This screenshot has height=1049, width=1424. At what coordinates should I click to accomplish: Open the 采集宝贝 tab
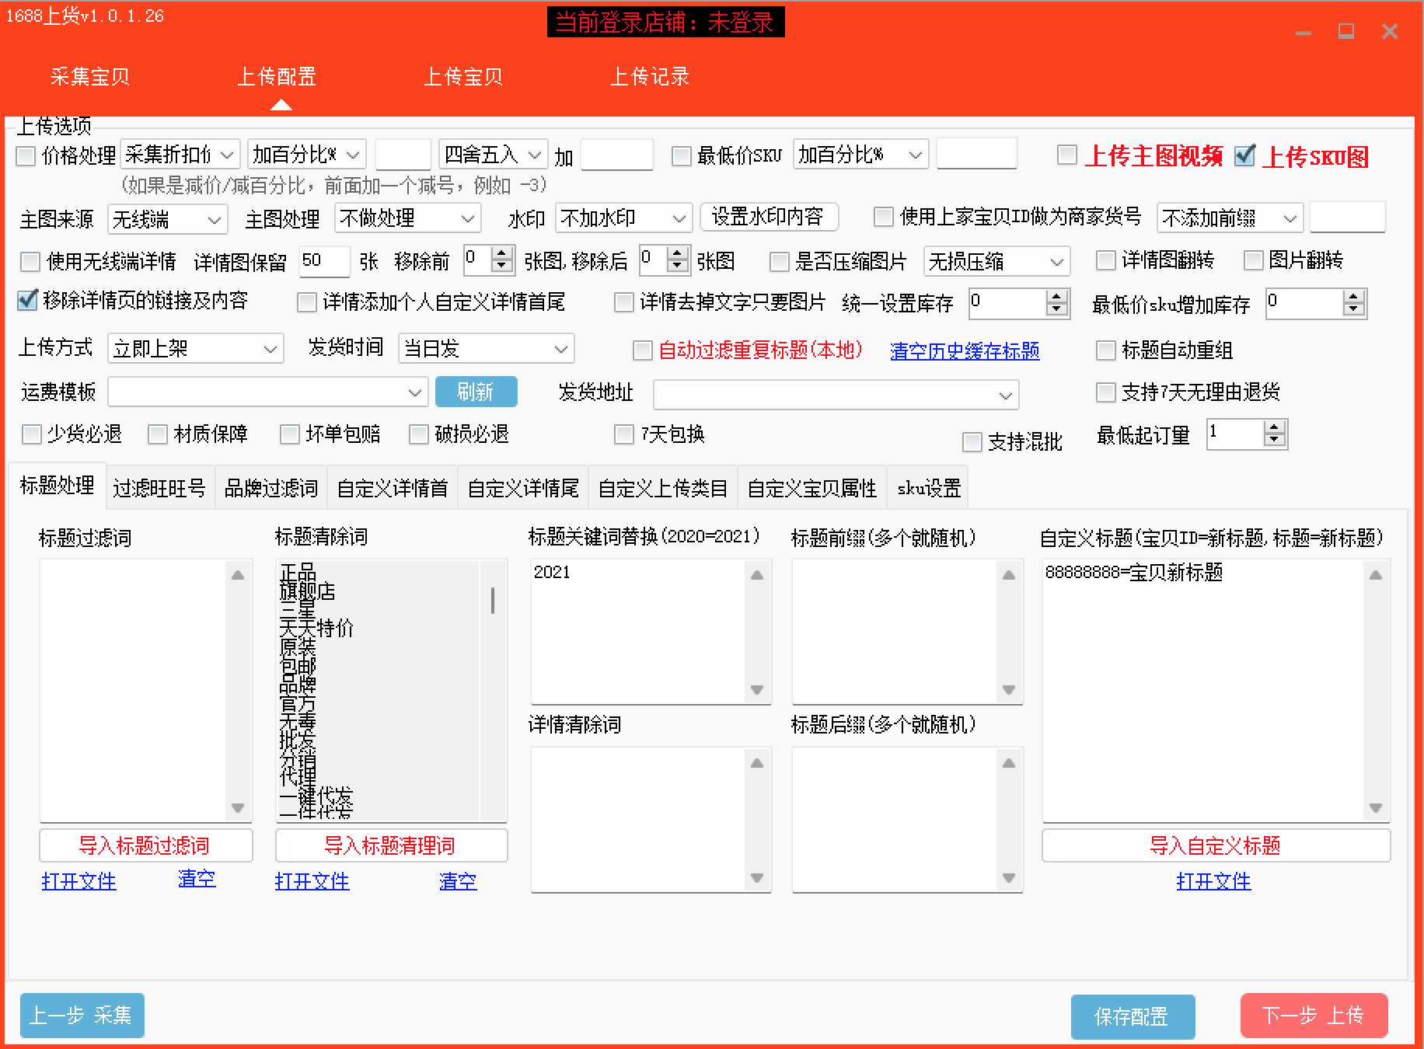click(90, 76)
